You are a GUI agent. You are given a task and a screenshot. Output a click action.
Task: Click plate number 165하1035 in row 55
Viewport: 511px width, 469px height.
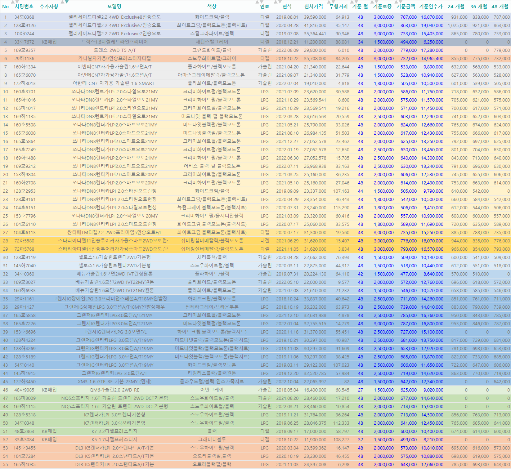[24, 464]
